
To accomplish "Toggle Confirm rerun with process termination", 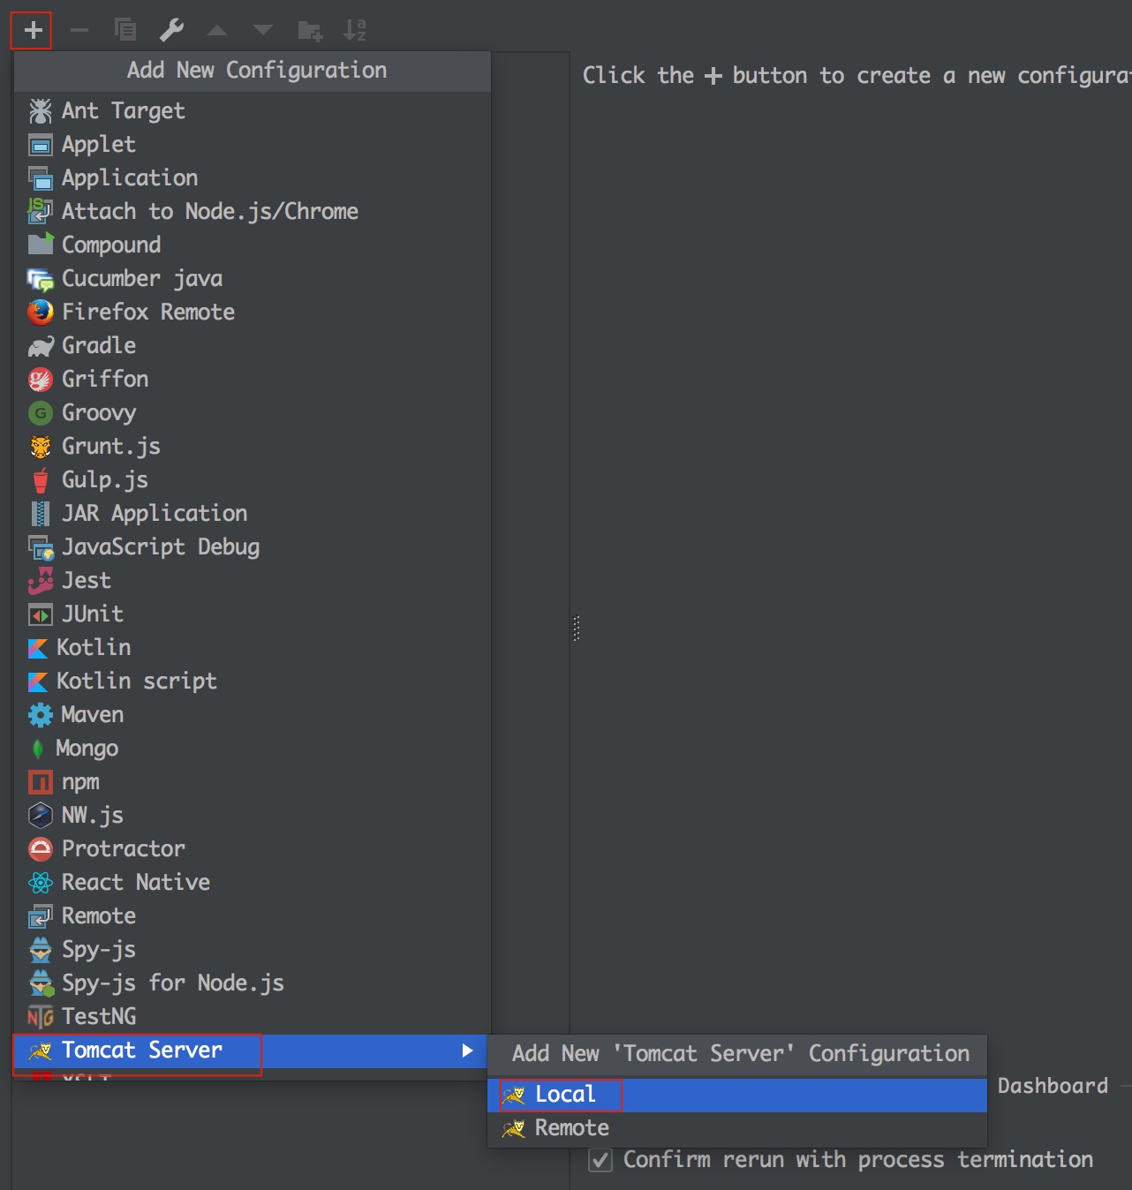I will click(x=600, y=1160).
